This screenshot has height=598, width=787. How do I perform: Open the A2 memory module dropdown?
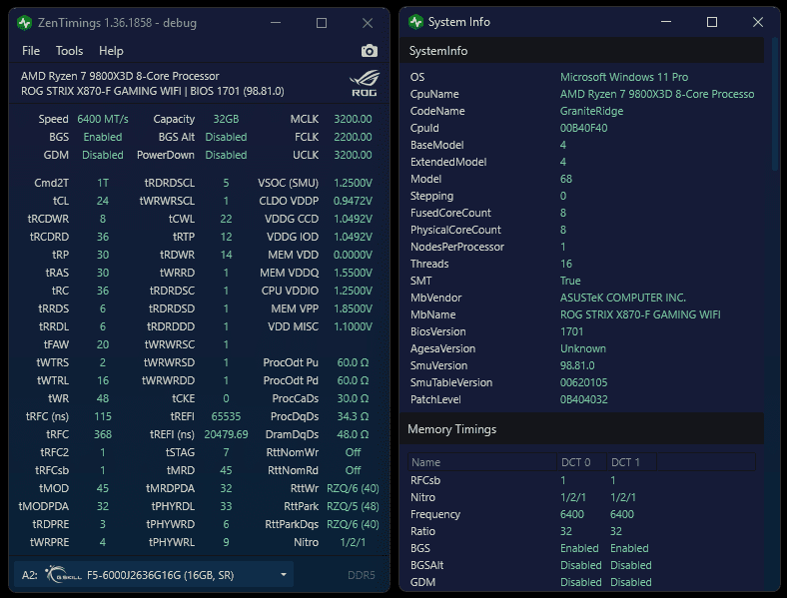154,574
